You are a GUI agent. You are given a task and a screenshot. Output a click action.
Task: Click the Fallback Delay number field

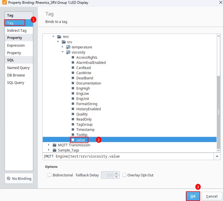tap(107, 175)
